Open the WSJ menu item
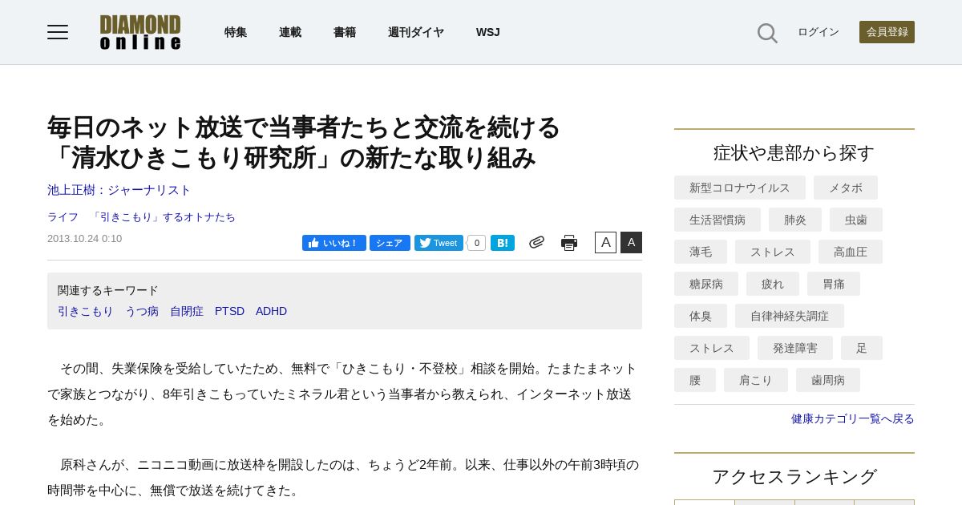Screen dimensions: 962x505 [488, 32]
